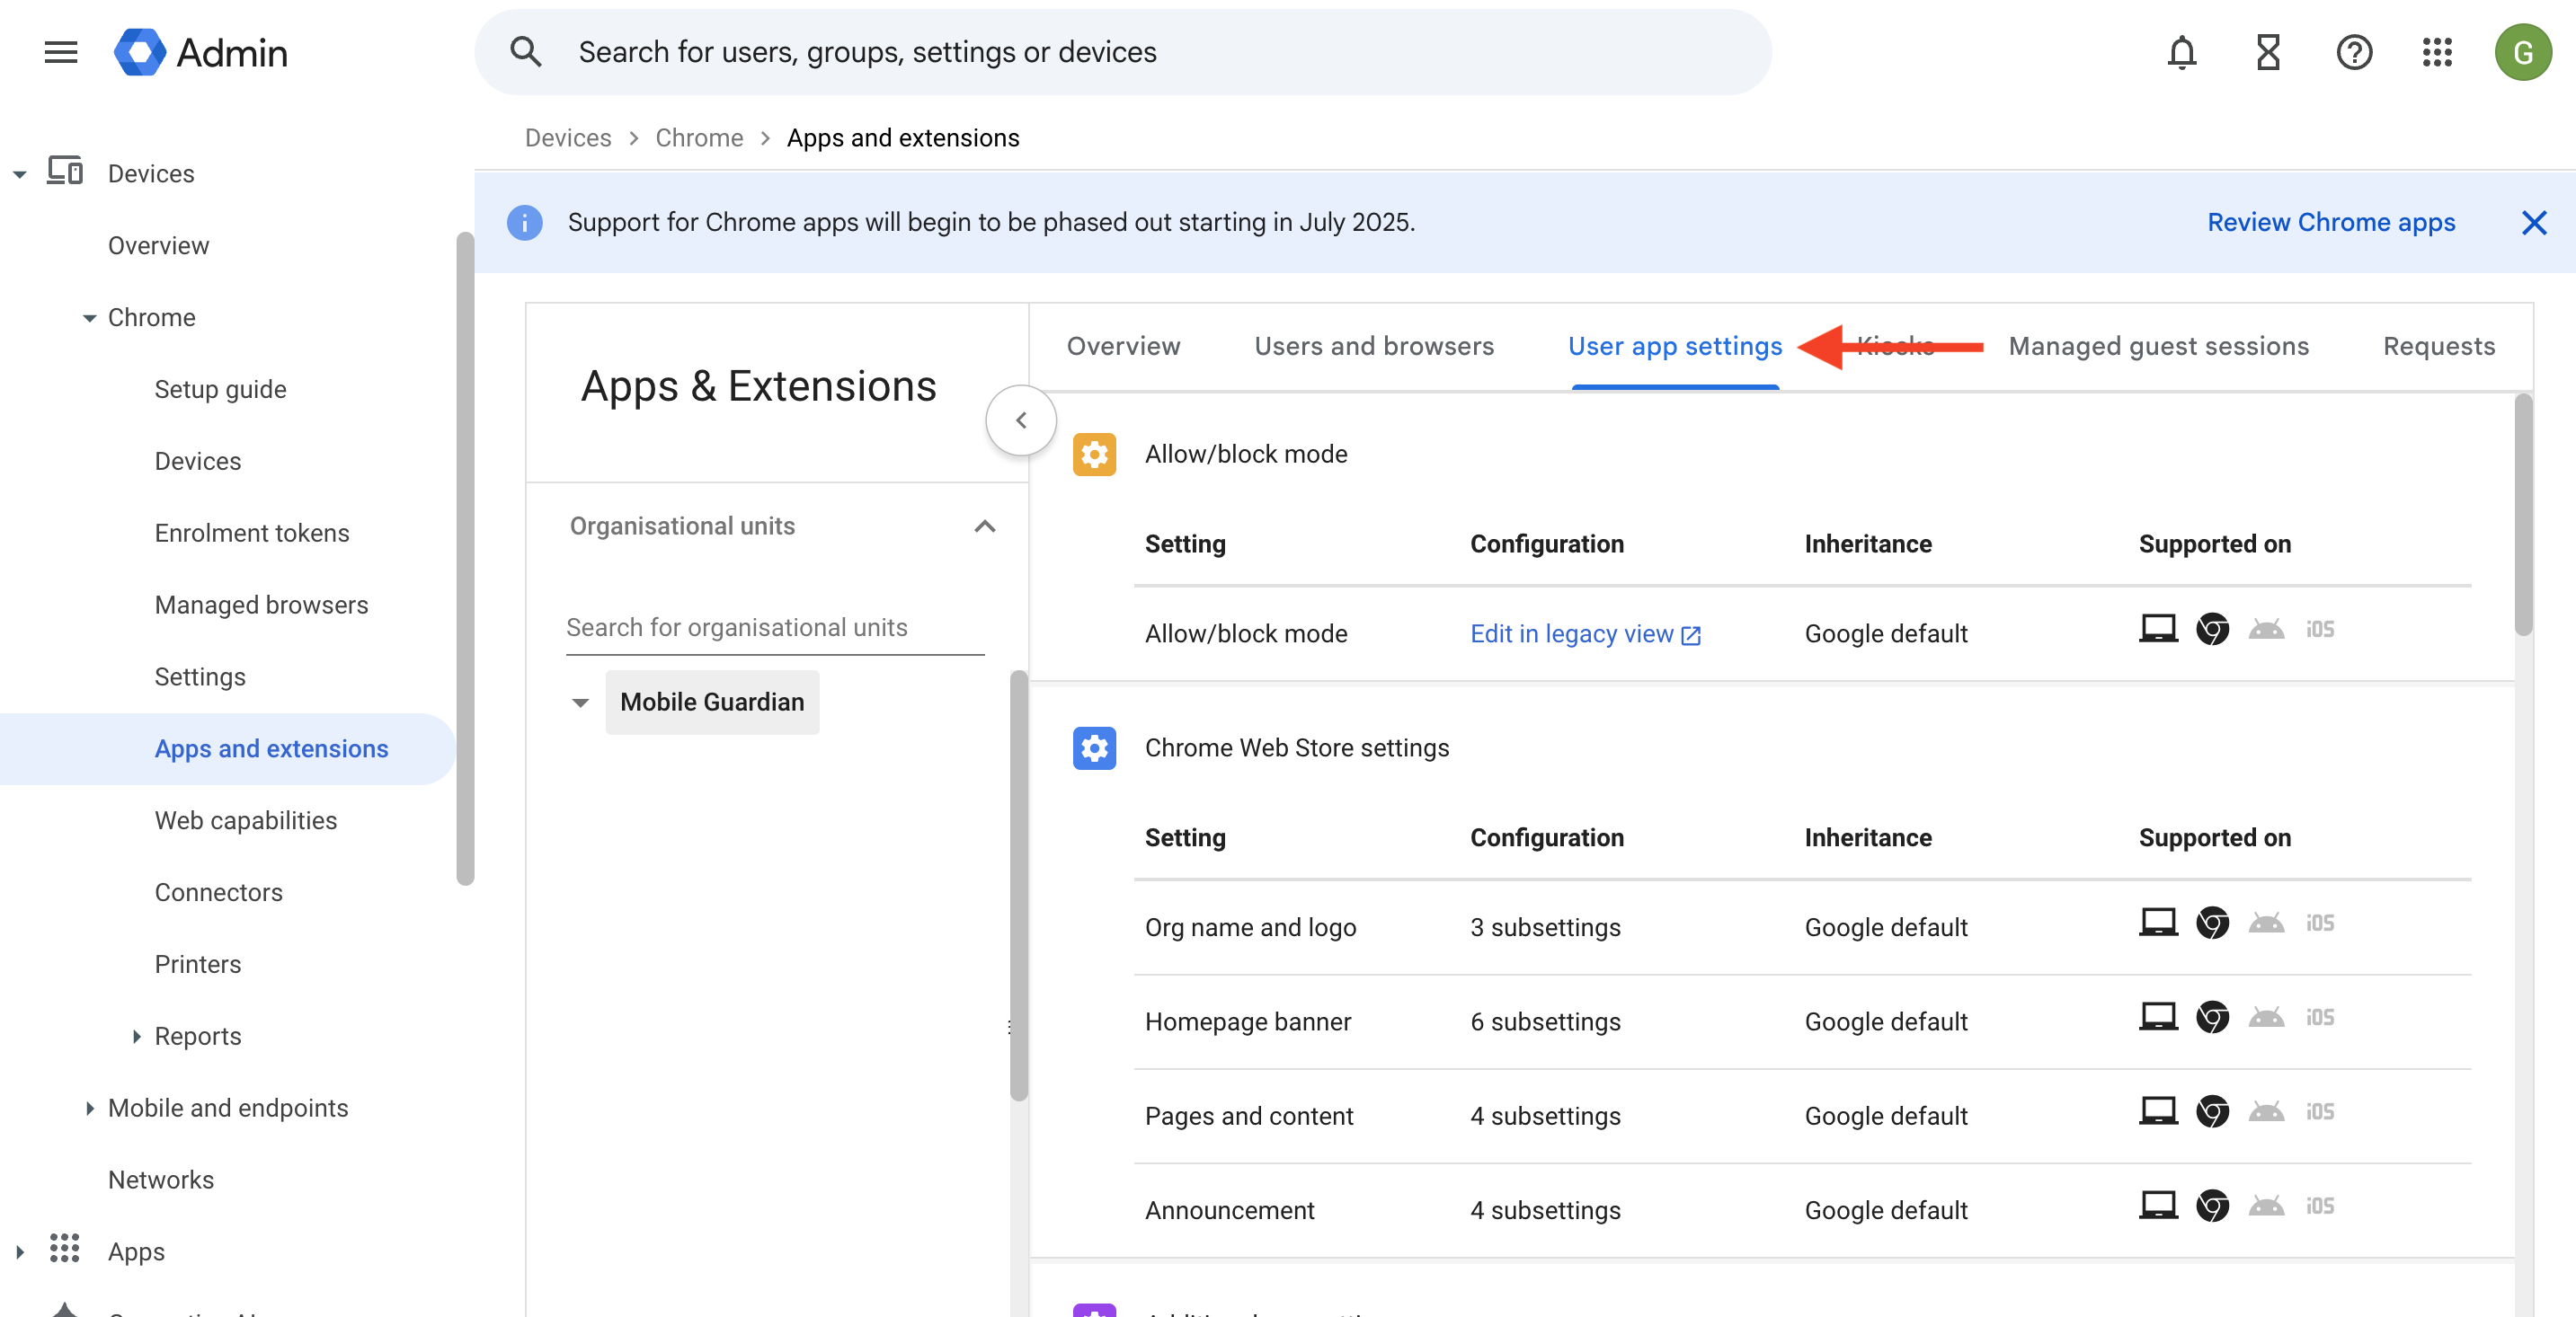Click the blue info icon in banner

coord(525,222)
